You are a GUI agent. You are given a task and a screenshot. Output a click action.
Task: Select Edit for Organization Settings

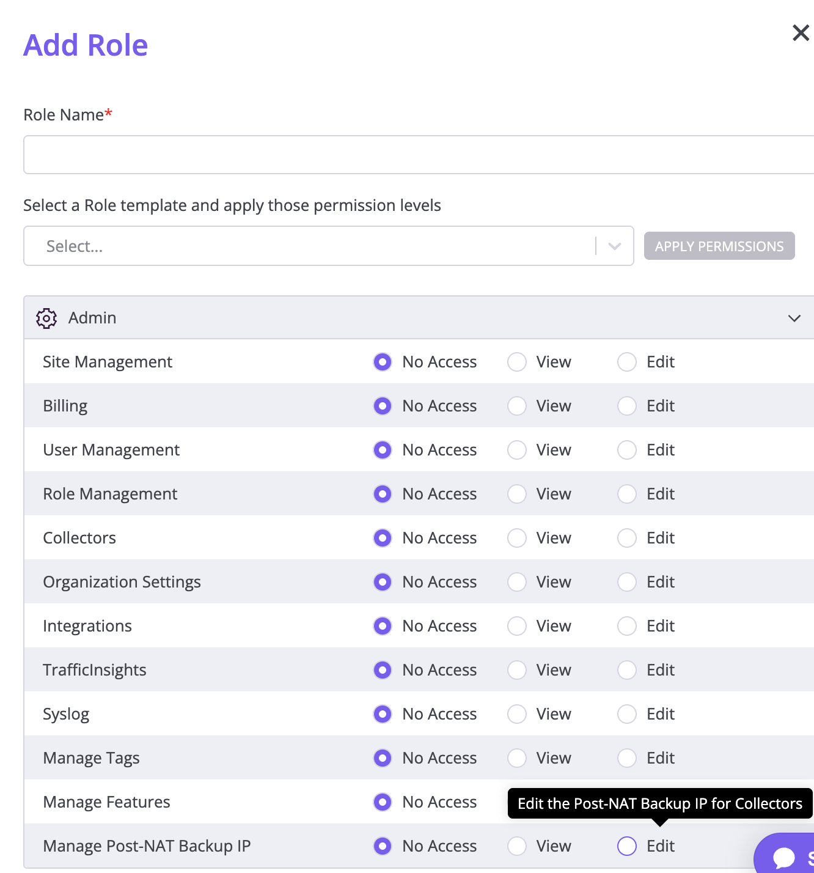point(627,582)
